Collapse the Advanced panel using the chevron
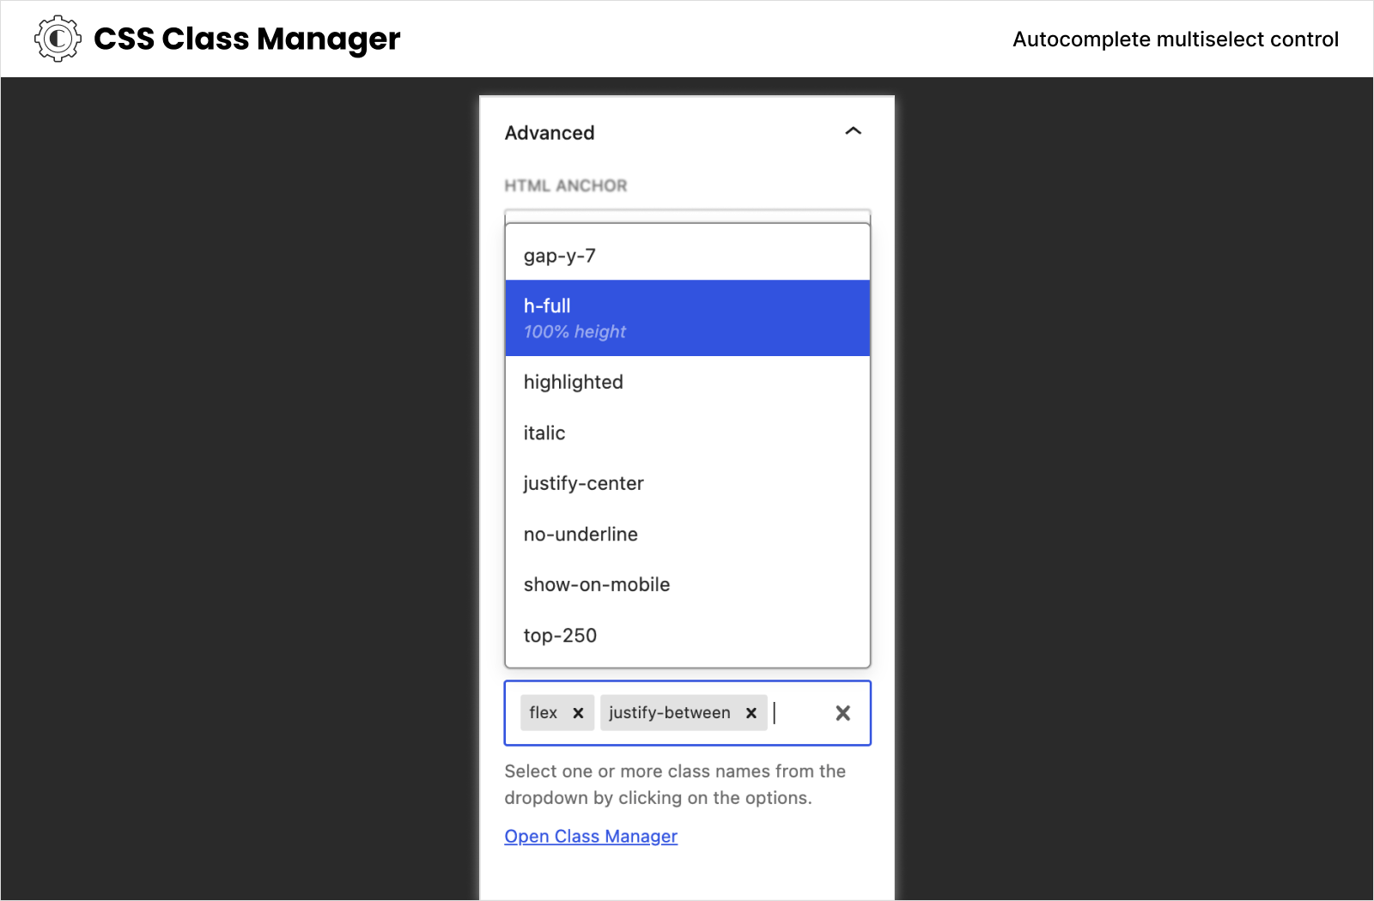This screenshot has width=1374, height=901. pyautogui.click(x=854, y=131)
